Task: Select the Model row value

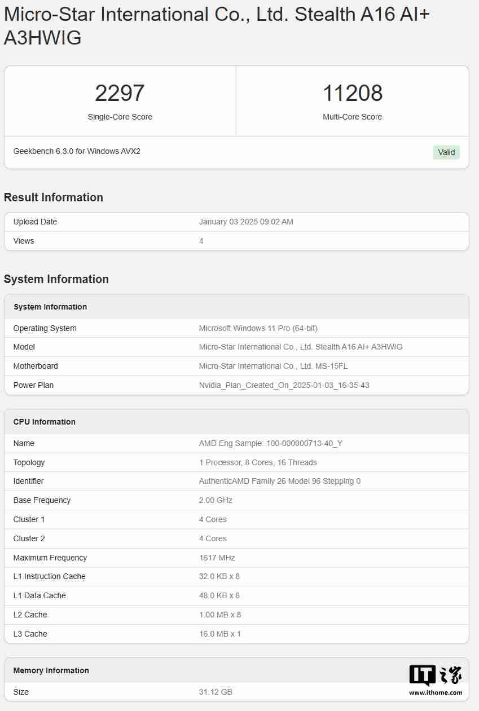Action: [301, 347]
